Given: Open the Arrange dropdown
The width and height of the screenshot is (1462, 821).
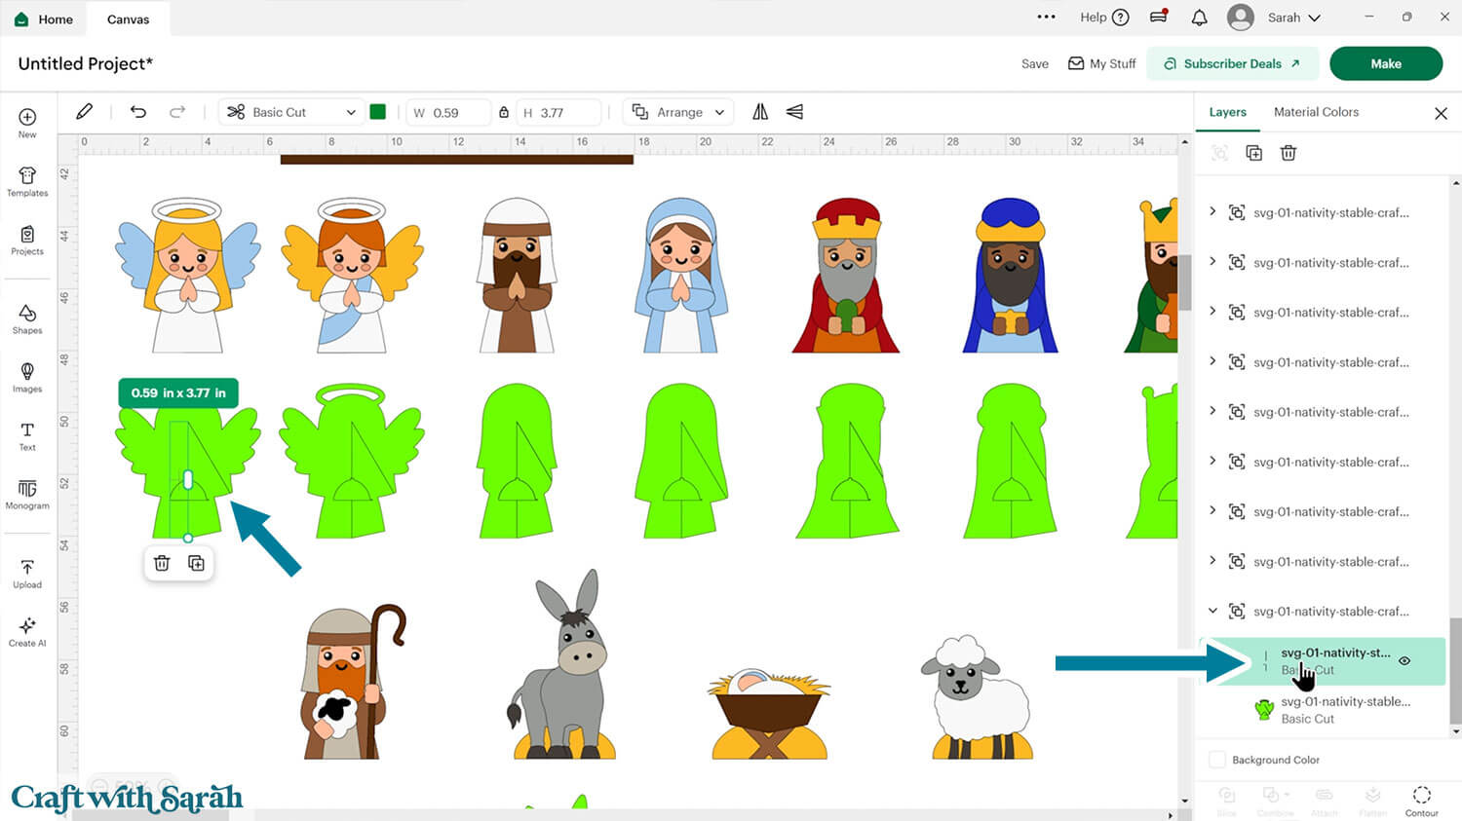Looking at the screenshot, I should pyautogui.click(x=677, y=112).
